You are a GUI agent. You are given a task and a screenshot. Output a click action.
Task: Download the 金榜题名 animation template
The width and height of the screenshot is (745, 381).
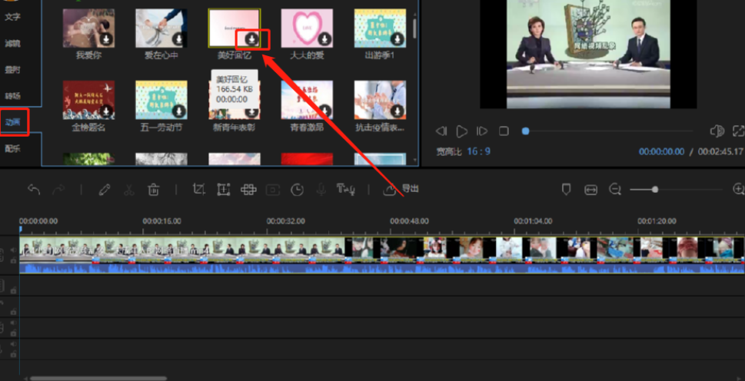pos(106,111)
